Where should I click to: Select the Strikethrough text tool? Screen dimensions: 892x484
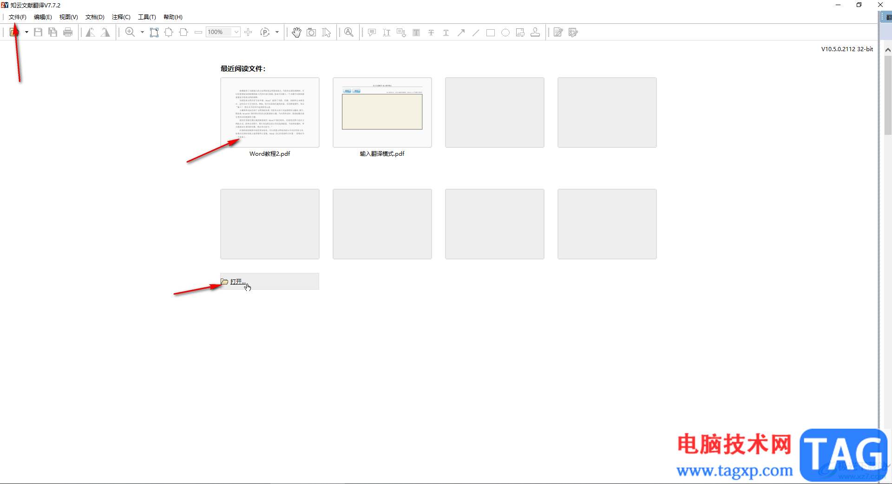point(431,32)
